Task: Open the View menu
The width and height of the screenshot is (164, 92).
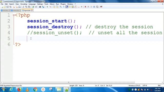Action: (x=17, y=4)
